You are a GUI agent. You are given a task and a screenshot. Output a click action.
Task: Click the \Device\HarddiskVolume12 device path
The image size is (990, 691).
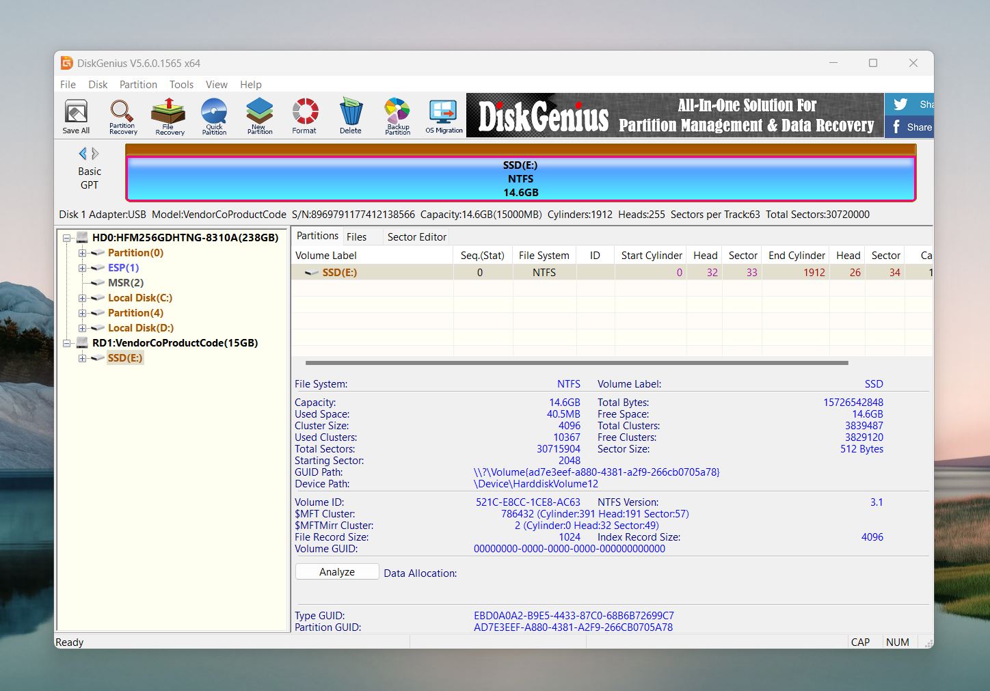pos(536,484)
